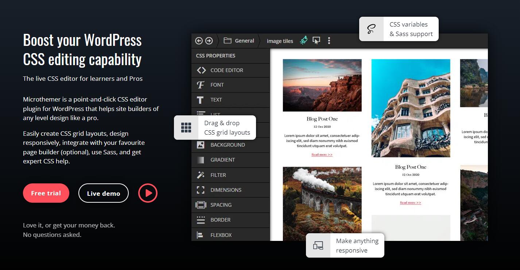Open the Live demo
This screenshot has width=520, height=270.
[x=104, y=193]
